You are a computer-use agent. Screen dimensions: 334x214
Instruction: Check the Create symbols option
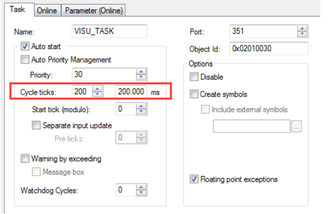pos(194,94)
